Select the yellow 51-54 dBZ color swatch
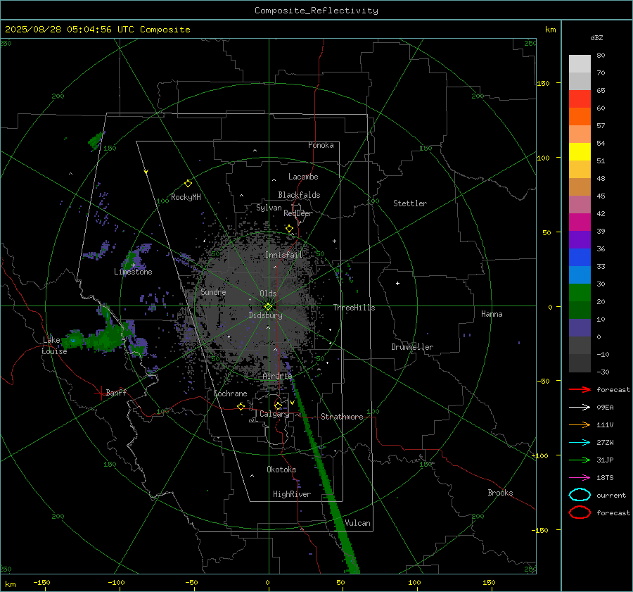Viewport: 633px width, 592px height. (x=580, y=152)
